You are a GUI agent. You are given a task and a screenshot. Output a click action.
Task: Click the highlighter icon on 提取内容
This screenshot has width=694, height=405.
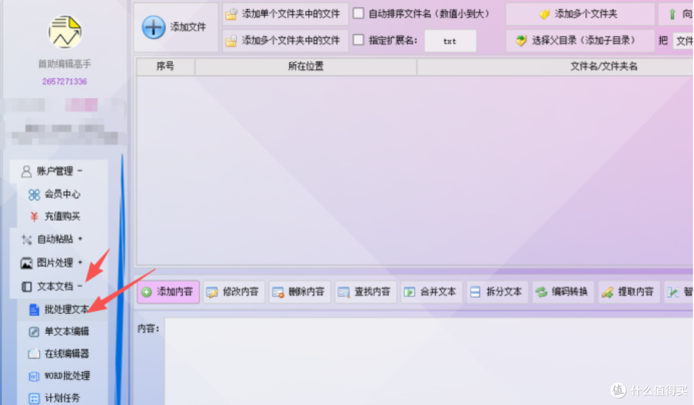coord(607,292)
